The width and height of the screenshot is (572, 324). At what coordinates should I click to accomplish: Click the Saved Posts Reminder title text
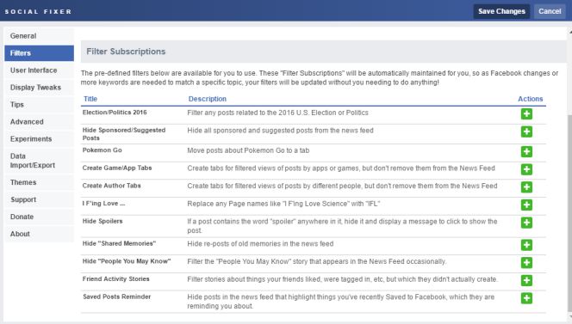point(117,296)
